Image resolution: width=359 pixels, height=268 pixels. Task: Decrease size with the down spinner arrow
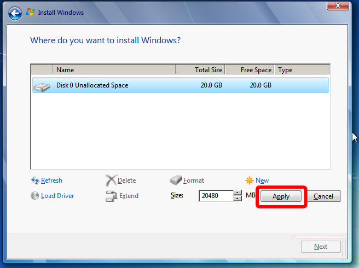pyautogui.click(x=238, y=199)
